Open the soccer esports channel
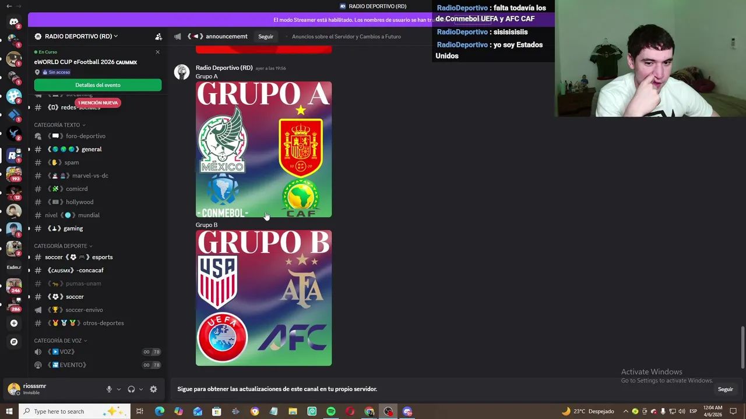The image size is (746, 419). tap(97, 257)
